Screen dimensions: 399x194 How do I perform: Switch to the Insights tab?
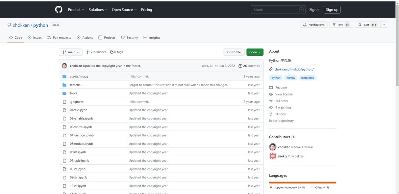[152, 38]
